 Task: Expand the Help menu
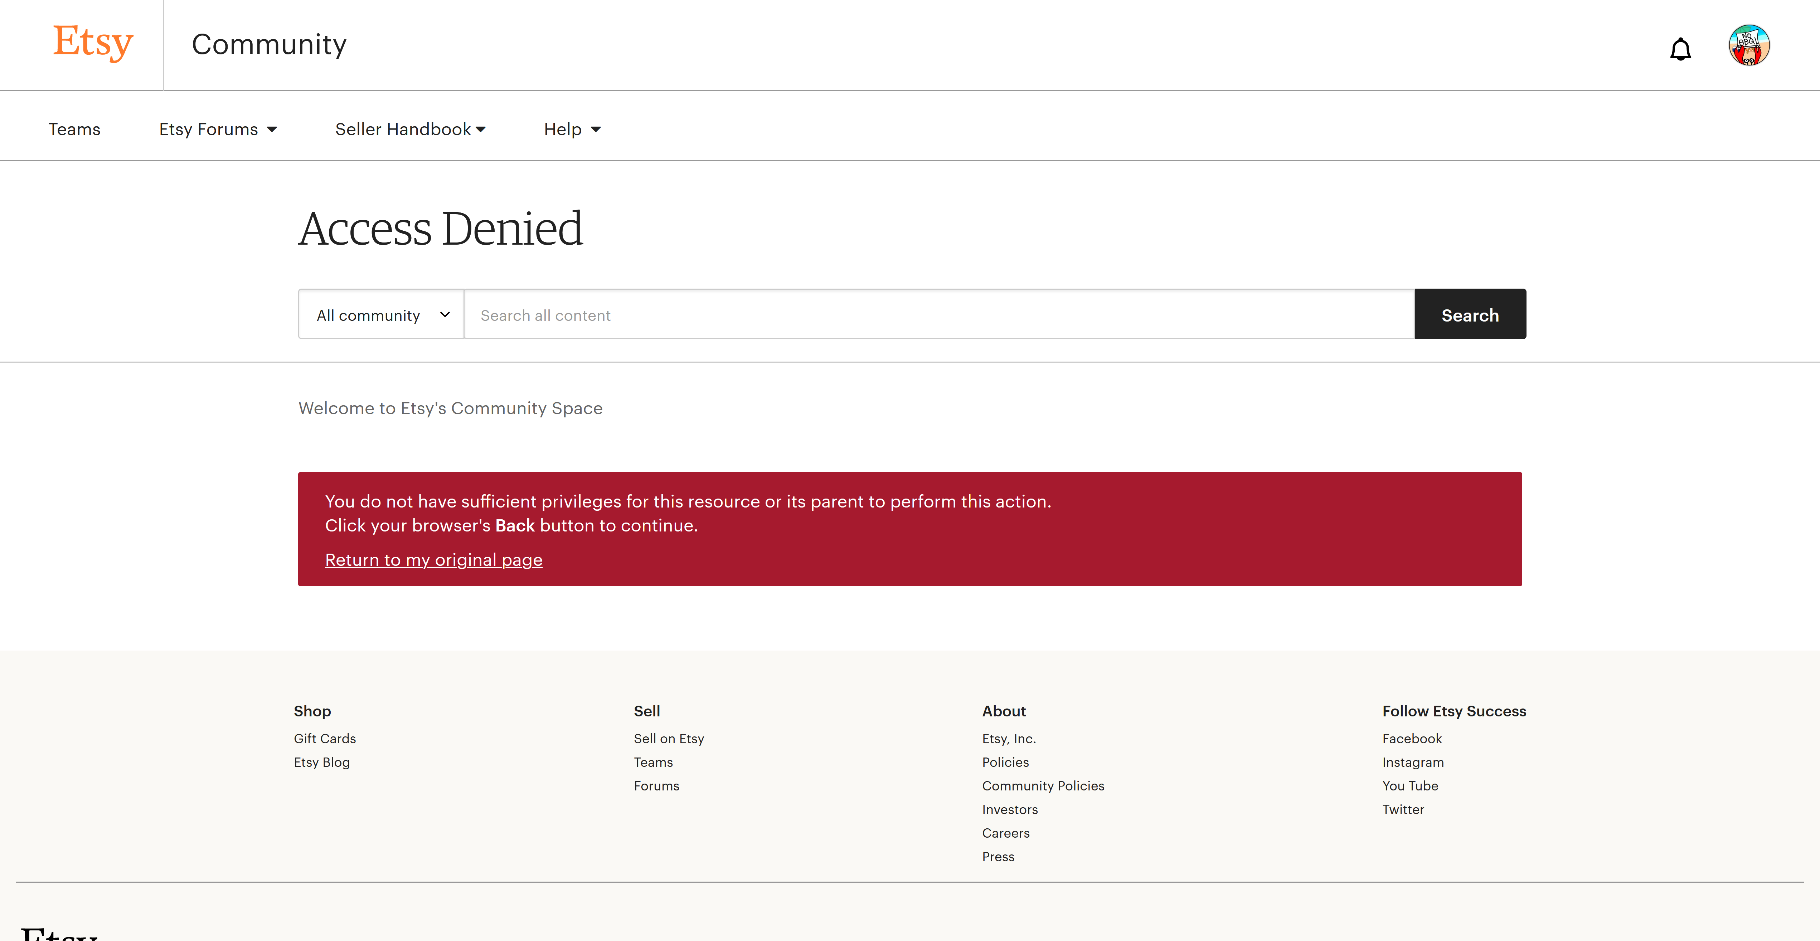pos(572,129)
